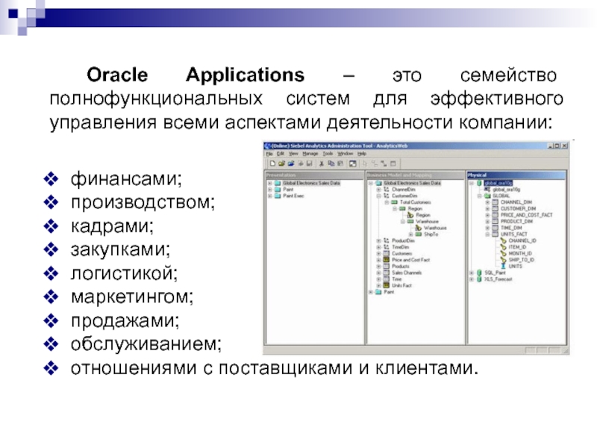Click the Physical pane title bar
The height and width of the screenshot is (448, 597).
pos(516,175)
